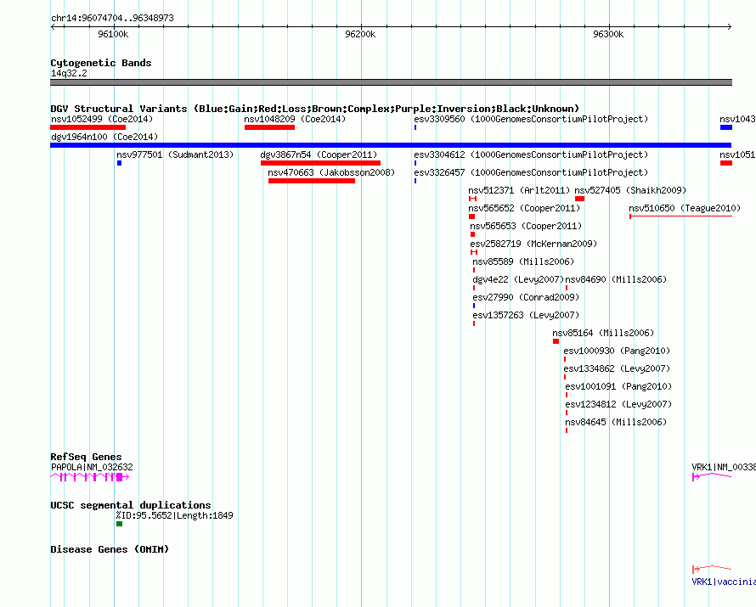
Task: Open nsv977501 (Sudmant2013) variant
Action: [175, 155]
